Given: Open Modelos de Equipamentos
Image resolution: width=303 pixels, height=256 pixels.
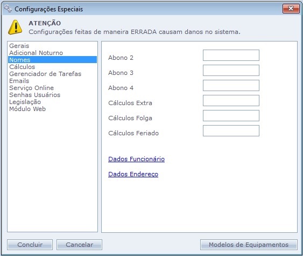Looking at the screenshot, I should click(249, 245).
